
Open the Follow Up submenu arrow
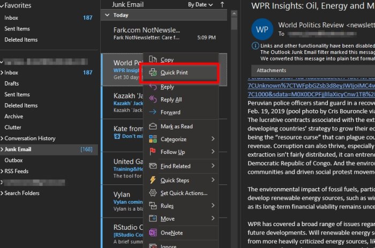(213, 152)
